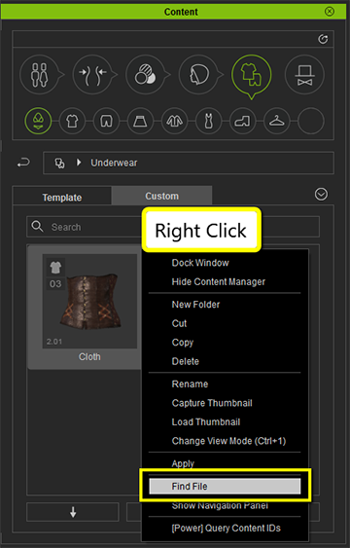Image resolution: width=350 pixels, height=548 pixels.
Task: Choose Capture Thumbnail menu entry
Action: (x=212, y=403)
